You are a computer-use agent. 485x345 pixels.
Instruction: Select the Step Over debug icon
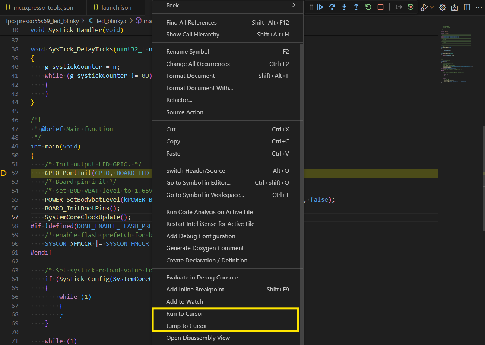[332, 7]
